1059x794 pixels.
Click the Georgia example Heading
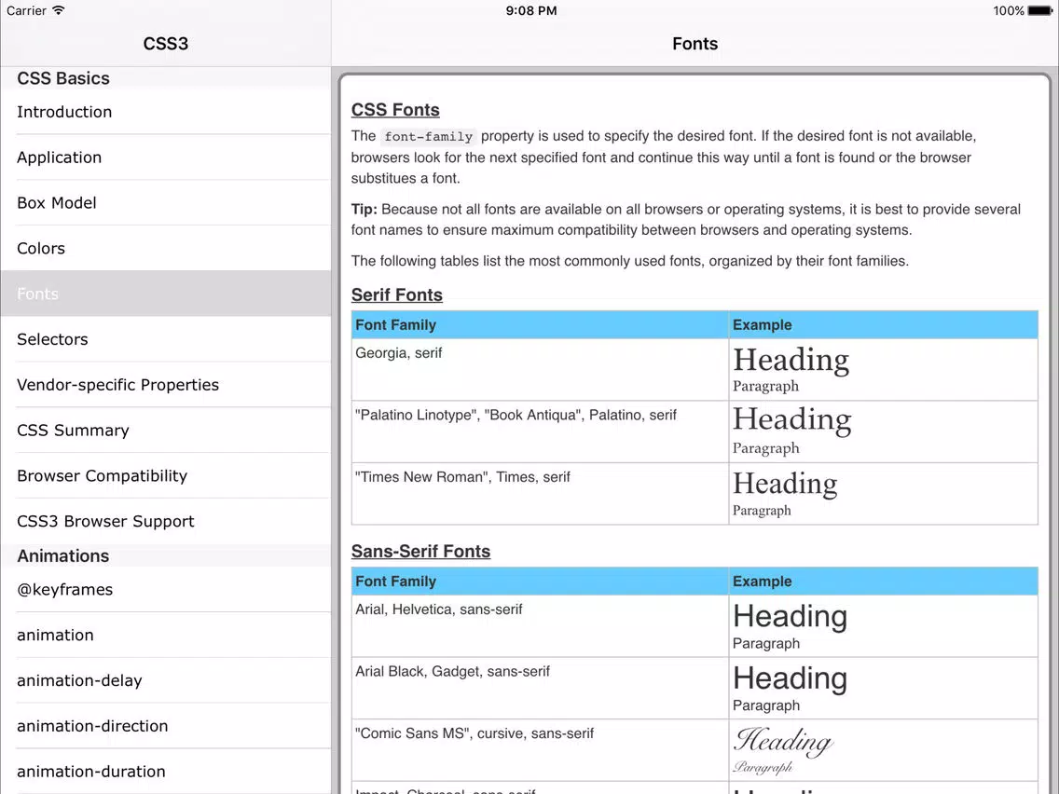(x=791, y=360)
